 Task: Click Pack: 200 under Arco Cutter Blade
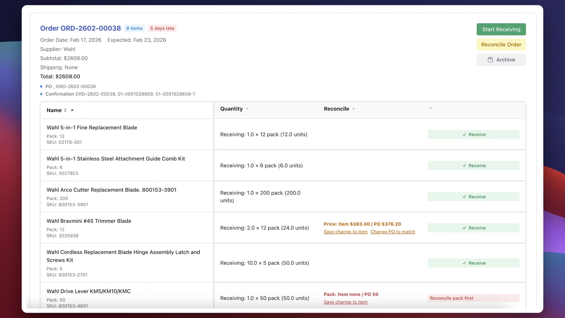[x=57, y=198]
